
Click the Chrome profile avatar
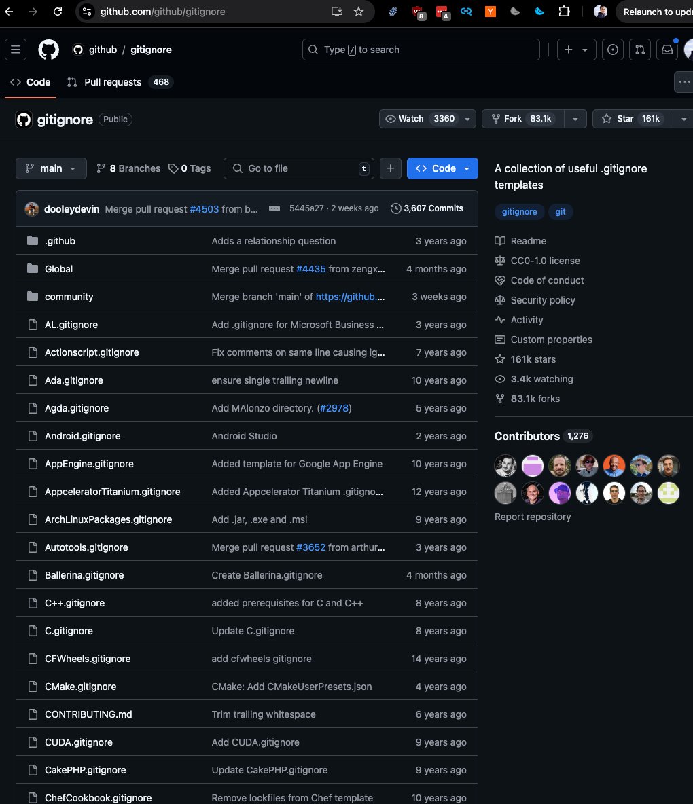(x=600, y=12)
